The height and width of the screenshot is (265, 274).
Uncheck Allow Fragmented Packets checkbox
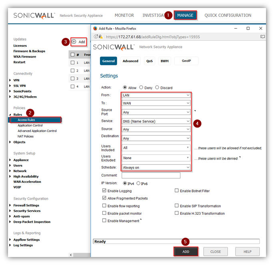click(104, 198)
